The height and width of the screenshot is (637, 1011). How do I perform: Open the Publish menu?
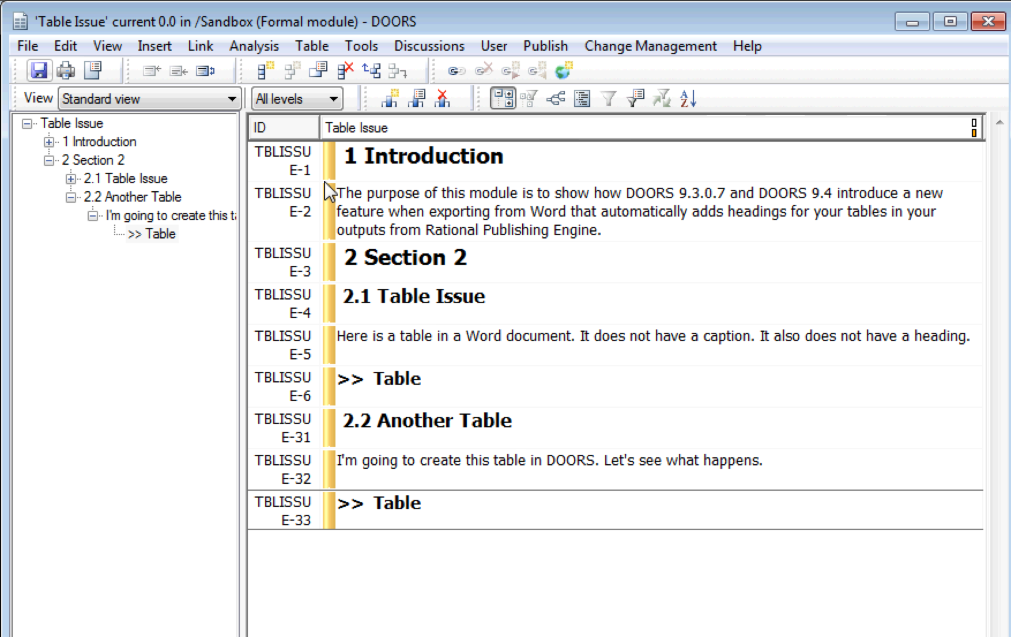pyautogui.click(x=545, y=46)
